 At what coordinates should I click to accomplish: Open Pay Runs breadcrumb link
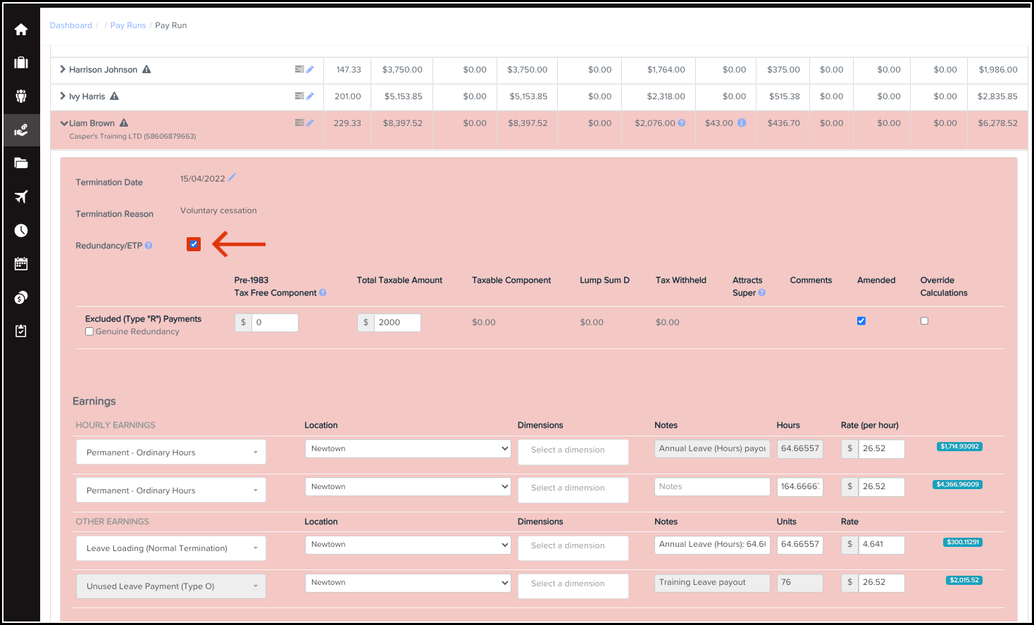128,25
